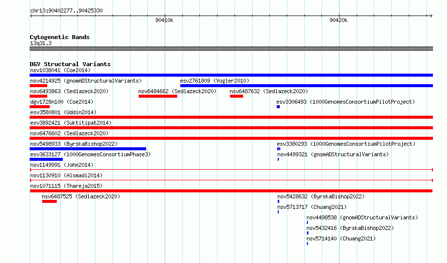This screenshot has width=447, height=263.
Task: Open esv2761809 (Vogler2010) label
Action: pyautogui.click(x=214, y=81)
